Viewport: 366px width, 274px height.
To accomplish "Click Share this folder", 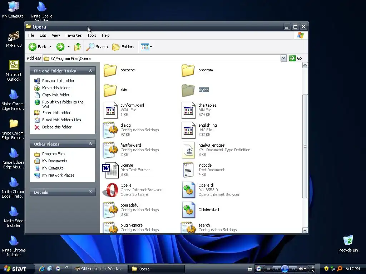I will coord(56,113).
